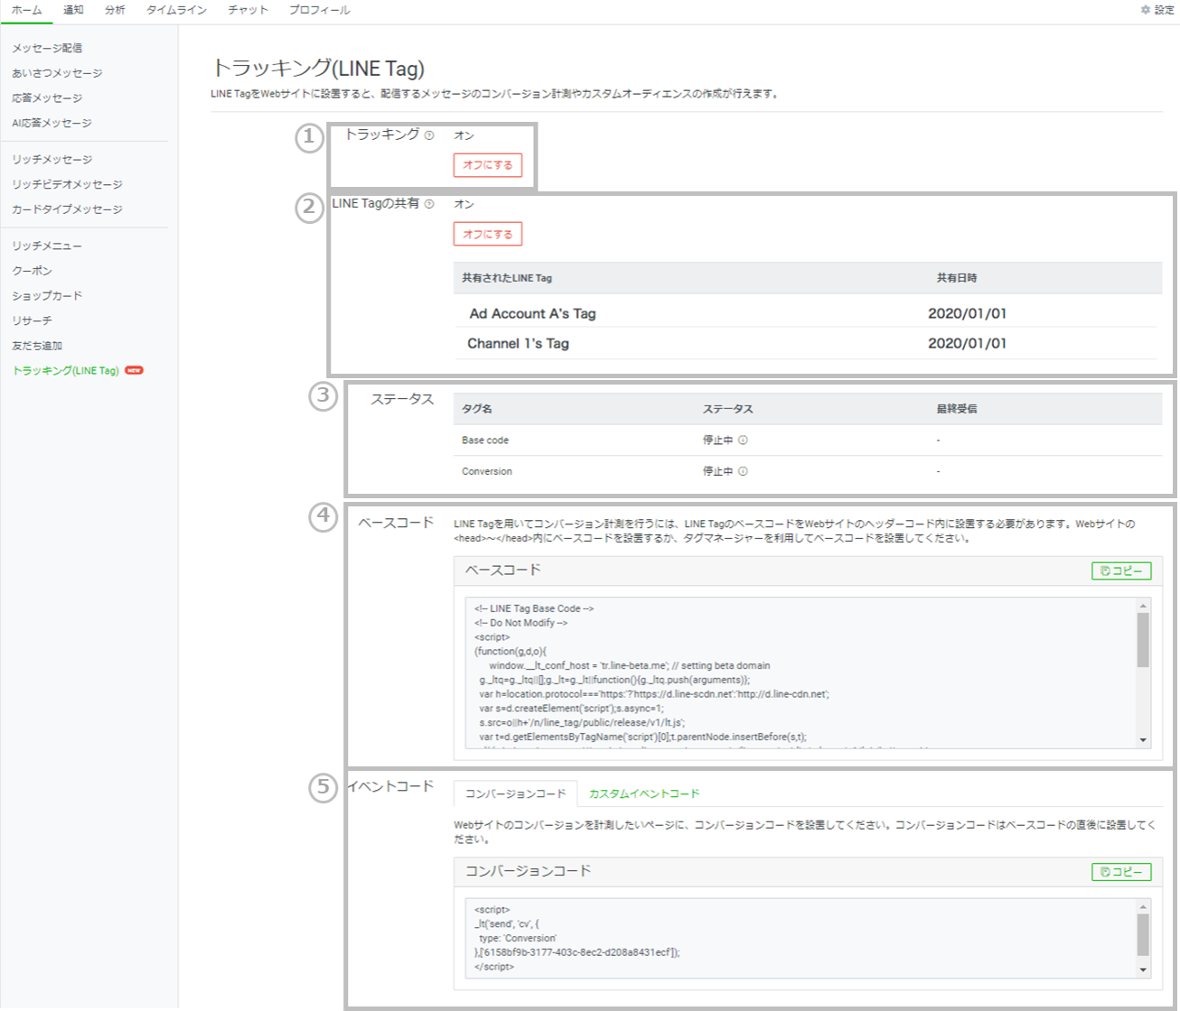Click help icon beside LINE Tagの共有
Viewport: 1180px width, 1011px height.
429,204
